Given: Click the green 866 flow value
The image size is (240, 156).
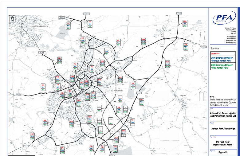Looking at the screenshot, I should tap(99, 111).
